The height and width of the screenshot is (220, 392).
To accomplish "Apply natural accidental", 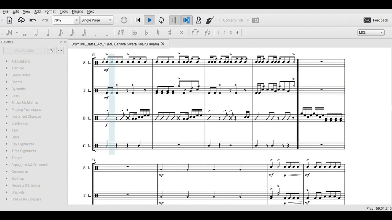I will tap(158, 33).
